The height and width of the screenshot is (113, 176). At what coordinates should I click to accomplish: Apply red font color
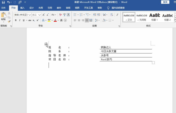(55, 20)
